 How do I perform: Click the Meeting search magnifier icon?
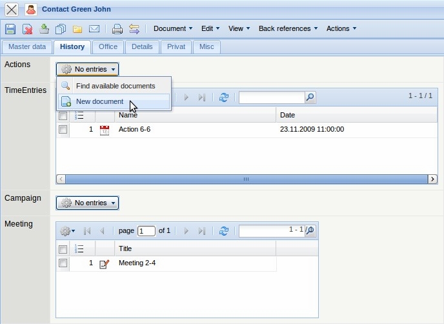click(x=310, y=230)
